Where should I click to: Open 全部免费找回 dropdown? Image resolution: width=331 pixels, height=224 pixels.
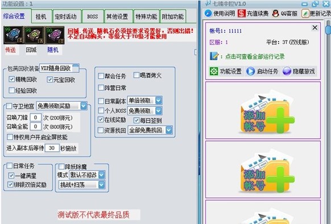(150, 130)
